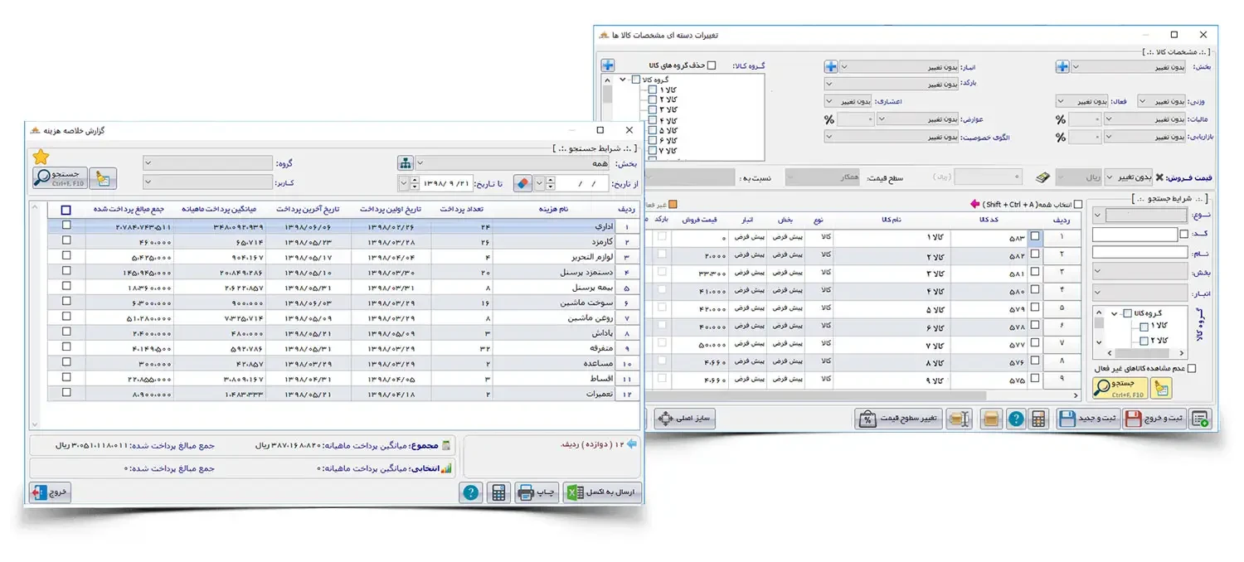The image size is (1244, 562).
Task: Check the کالا 1 checkbox in the group tree
Action: pos(652,89)
